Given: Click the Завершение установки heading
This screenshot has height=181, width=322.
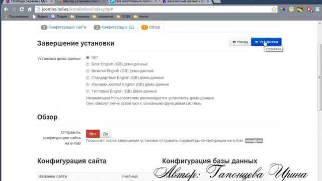Looking at the screenshot, I should click(75, 43).
